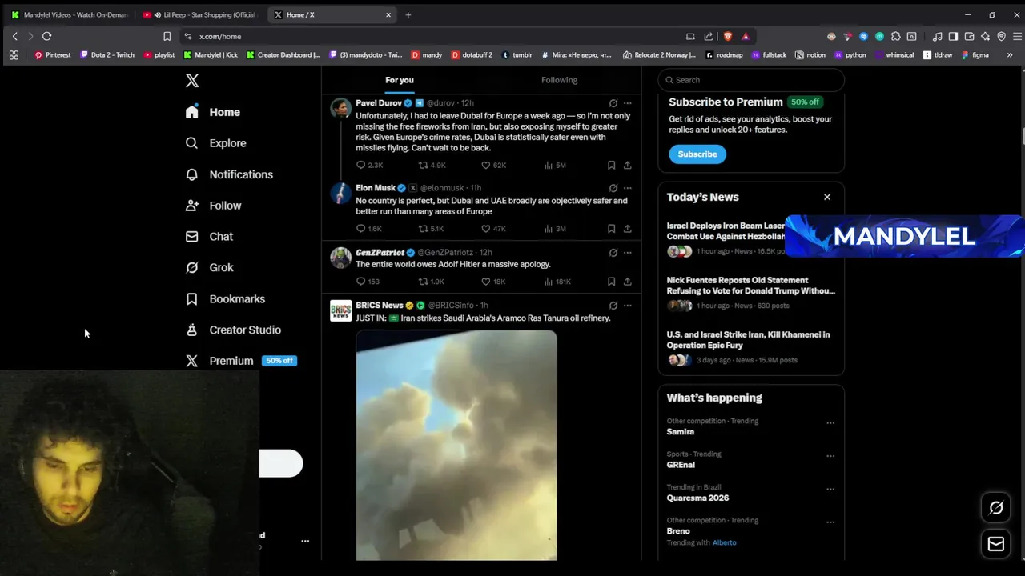This screenshot has width=1025, height=576.
Task: Open more options on Pavel Durov's post
Action: pyautogui.click(x=628, y=103)
